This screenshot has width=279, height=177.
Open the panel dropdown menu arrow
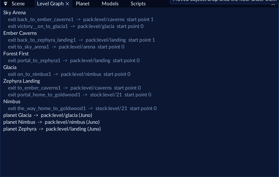click(5, 4)
